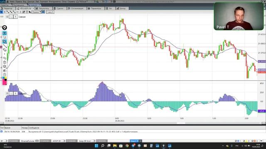Toggle the info messages filter checkbox
This screenshot has height=149, width=266.
(236, 141)
